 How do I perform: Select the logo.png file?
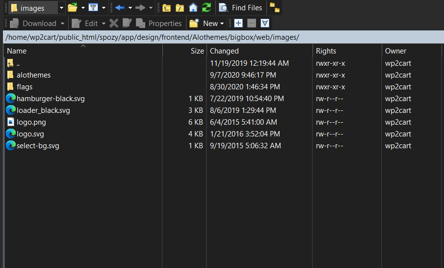point(31,122)
